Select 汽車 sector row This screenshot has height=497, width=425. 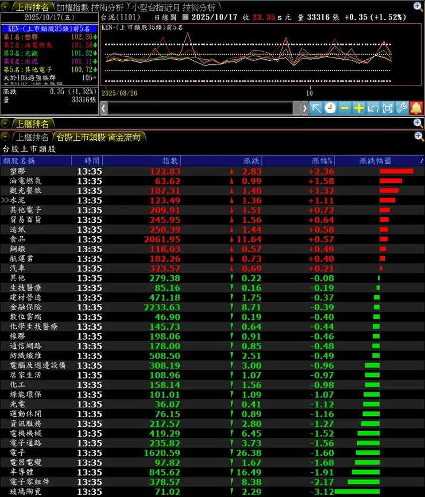coord(212,268)
